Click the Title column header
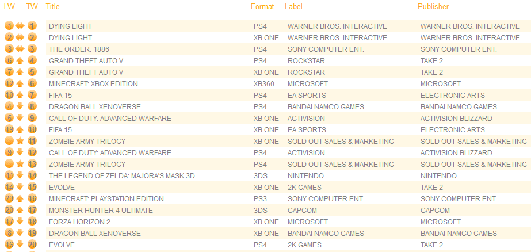531x252 pixels. click(52, 6)
